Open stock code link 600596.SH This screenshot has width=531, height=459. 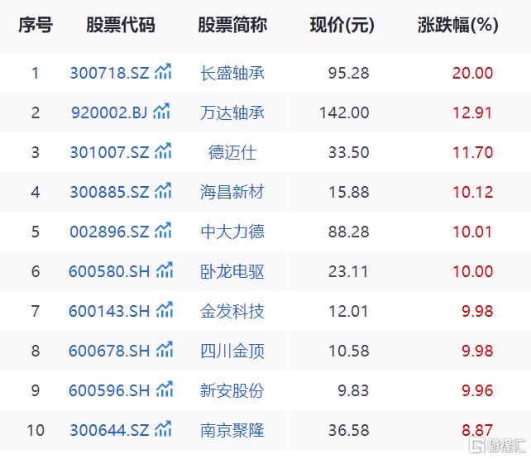point(109,390)
